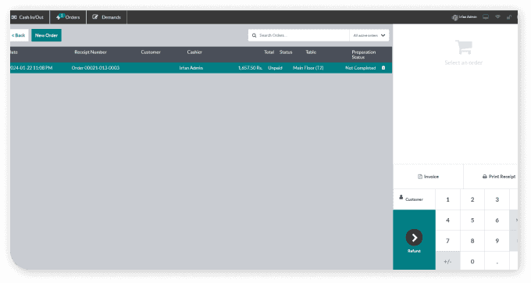Click the Irfan Admin user avatar
Image resolution: width=531 pixels, height=283 pixels.
pyautogui.click(x=454, y=17)
